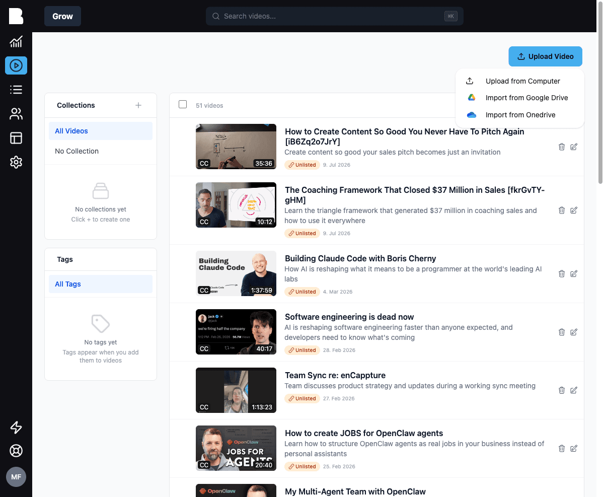Open the Grow dropdown button

click(62, 16)
